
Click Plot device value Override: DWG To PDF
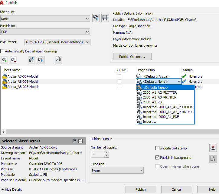pyautogui.click(x=46, y=164)
